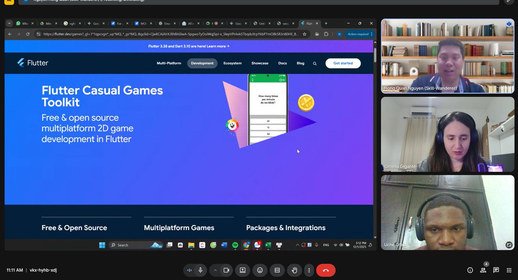Screen dimensions: 518x280
Task: Click the meeting code vkx-hyhb-xdj
Action: coord(43,270)
